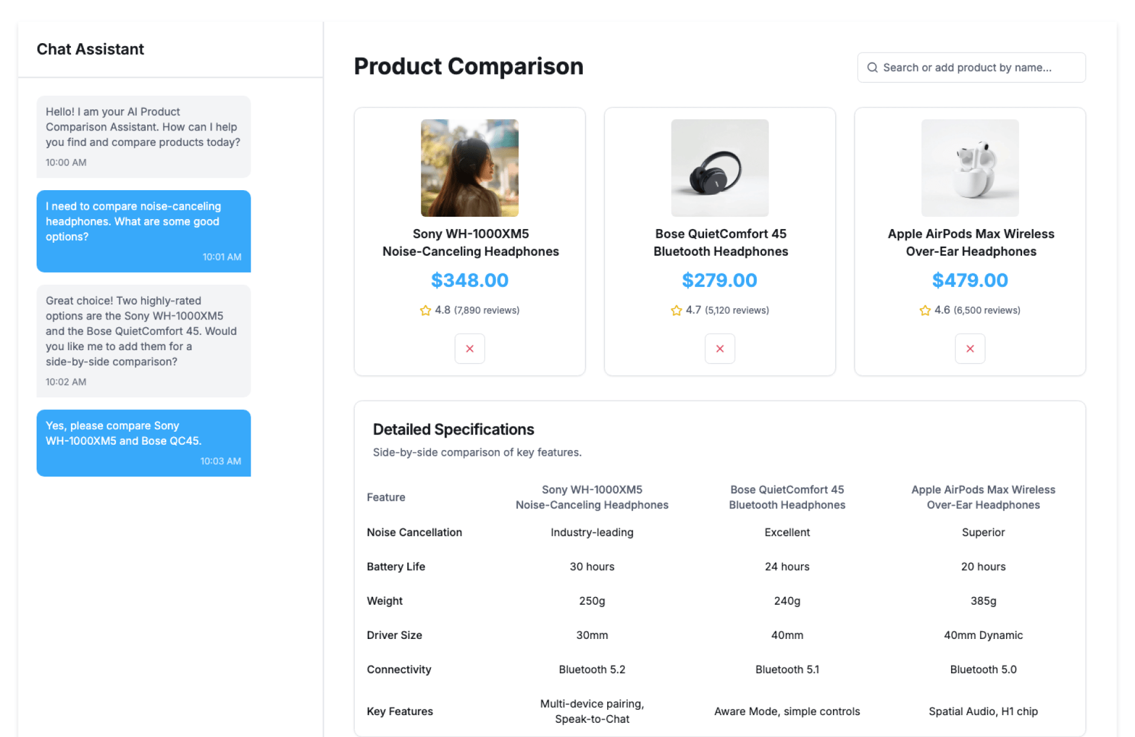Screen dimensions: 1135x737
Task: Remove Apple AirPods Max from comparison
Action: click(969, 348)
